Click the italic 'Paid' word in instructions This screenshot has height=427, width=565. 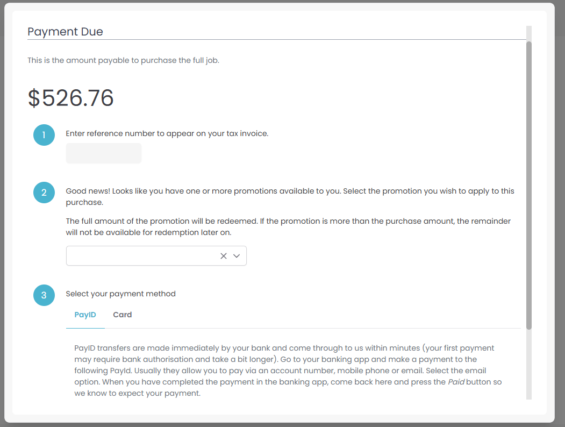coord(455,381)
